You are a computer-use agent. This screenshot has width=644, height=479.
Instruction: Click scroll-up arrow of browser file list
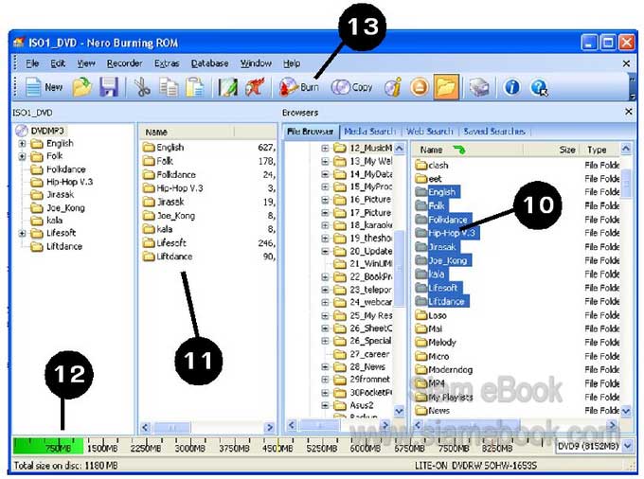point(626,149)
